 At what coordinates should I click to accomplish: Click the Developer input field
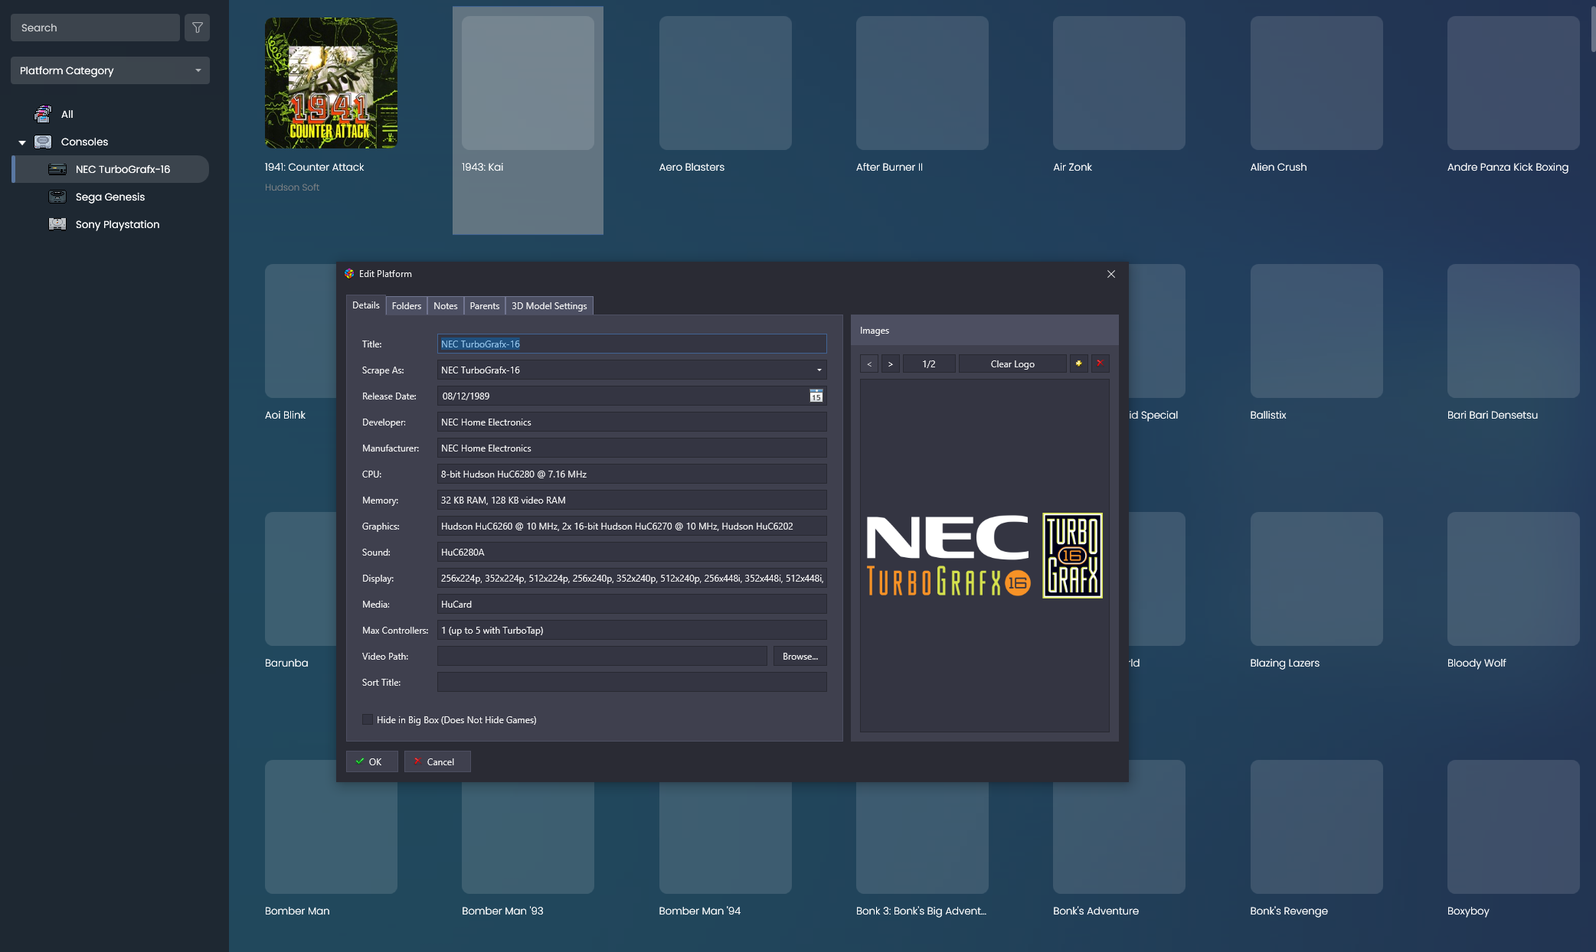(632, 422)
